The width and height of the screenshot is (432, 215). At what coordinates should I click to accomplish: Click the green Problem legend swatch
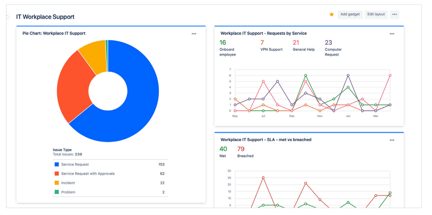point(57,192)
